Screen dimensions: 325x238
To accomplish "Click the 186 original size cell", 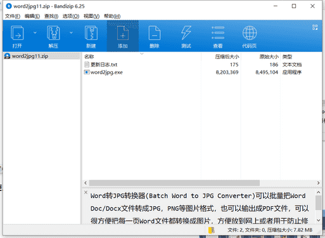I will pos(274,65).
